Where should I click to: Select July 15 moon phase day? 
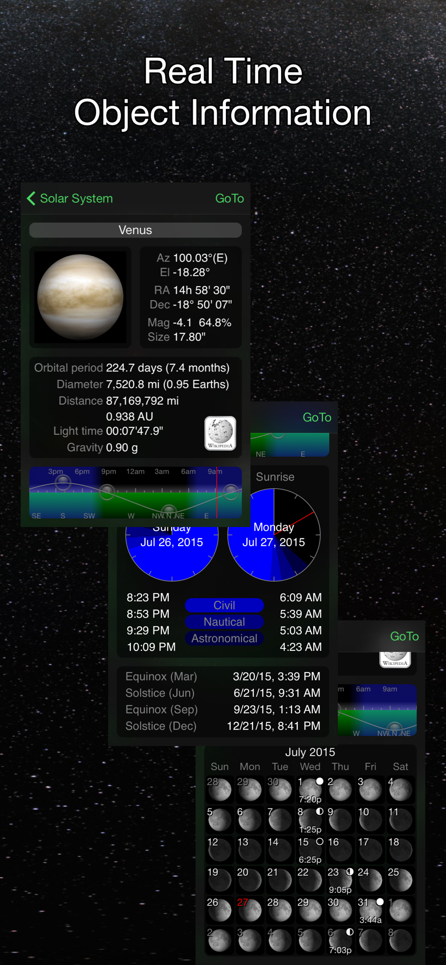(x=310, y=850)
